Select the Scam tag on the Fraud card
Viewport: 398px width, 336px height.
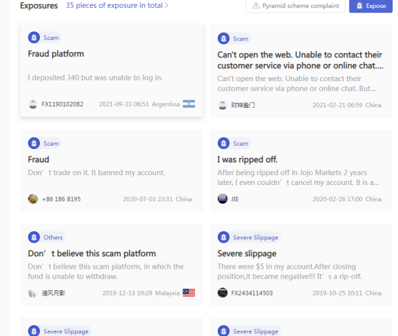(x=51, y=144)
